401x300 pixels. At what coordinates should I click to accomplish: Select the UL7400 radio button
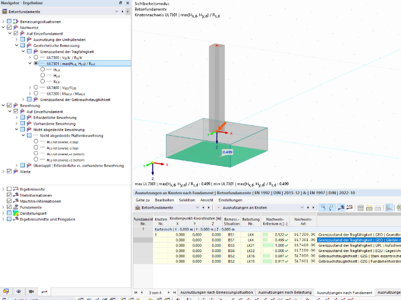click(36, 87)
